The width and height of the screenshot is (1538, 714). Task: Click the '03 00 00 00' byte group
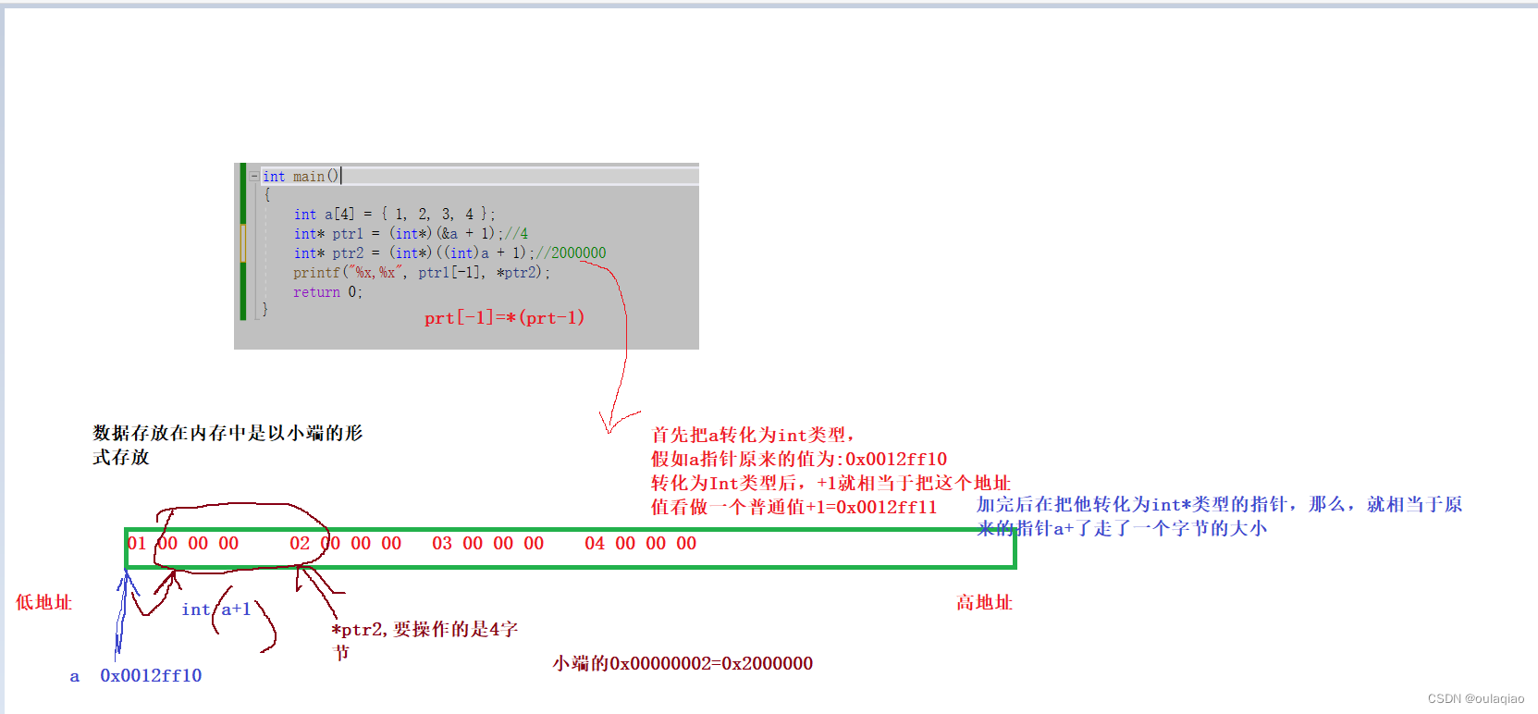[487, 543]
